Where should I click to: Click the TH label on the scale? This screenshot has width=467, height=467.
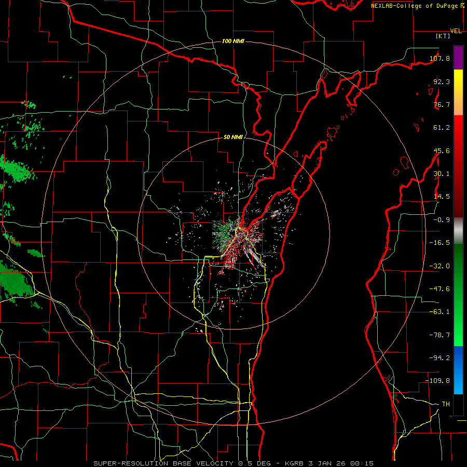pos(446,404)
